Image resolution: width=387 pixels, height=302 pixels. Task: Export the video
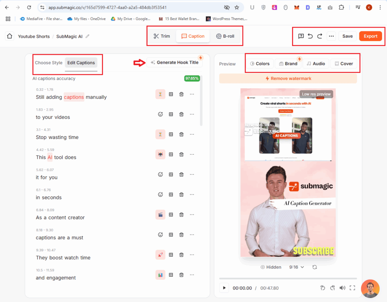pos(370,36)
